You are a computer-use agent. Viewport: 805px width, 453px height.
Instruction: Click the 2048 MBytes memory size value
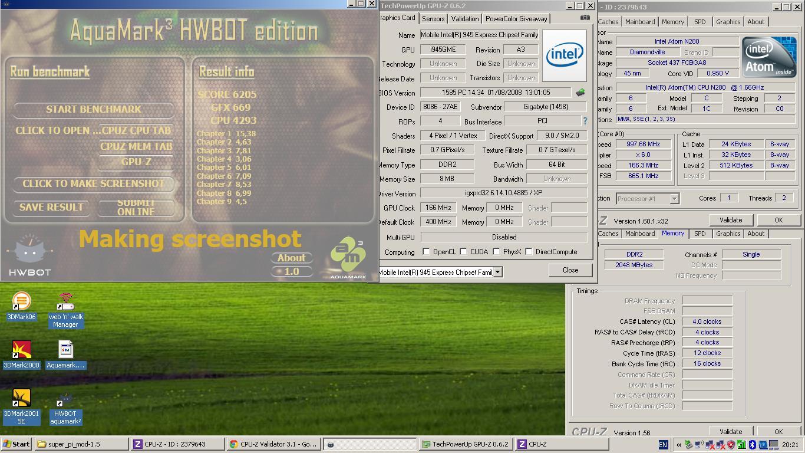634,265
